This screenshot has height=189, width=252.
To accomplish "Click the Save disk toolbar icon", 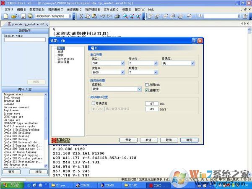I will pos(23,16).
